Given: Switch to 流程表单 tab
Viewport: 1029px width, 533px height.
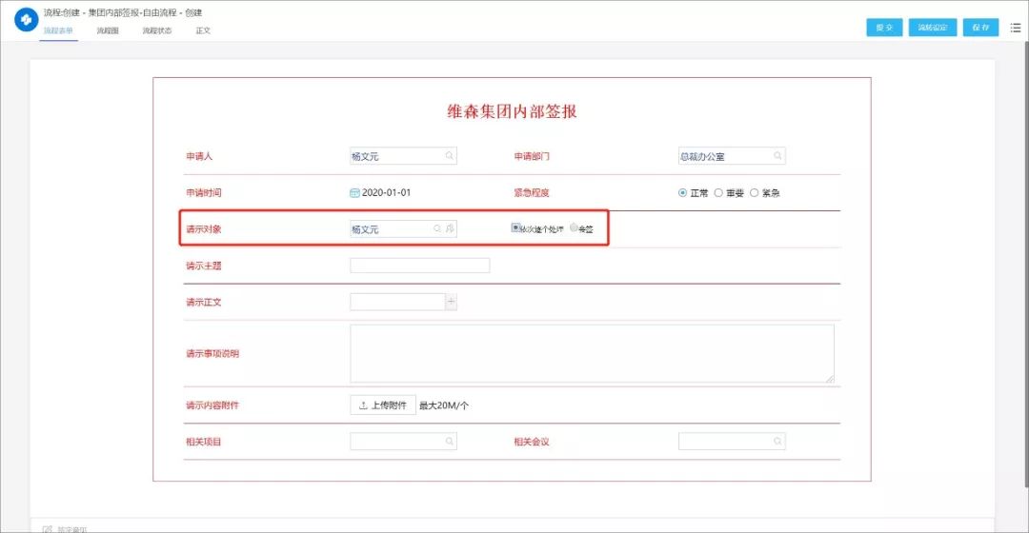Looking at the screenshot, I should 58,30.
